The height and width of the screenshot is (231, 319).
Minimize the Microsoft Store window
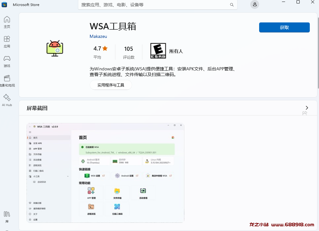[284, 2]
